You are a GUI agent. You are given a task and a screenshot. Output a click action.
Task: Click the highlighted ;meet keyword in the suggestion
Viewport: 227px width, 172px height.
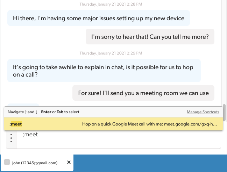point(16,124)
